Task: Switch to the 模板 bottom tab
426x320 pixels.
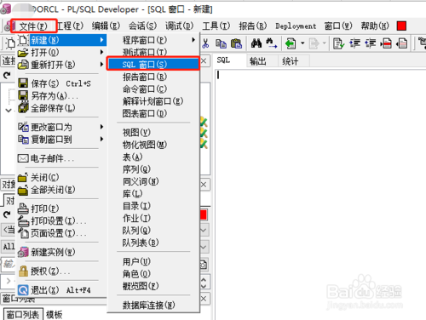Action: (54, 314)
